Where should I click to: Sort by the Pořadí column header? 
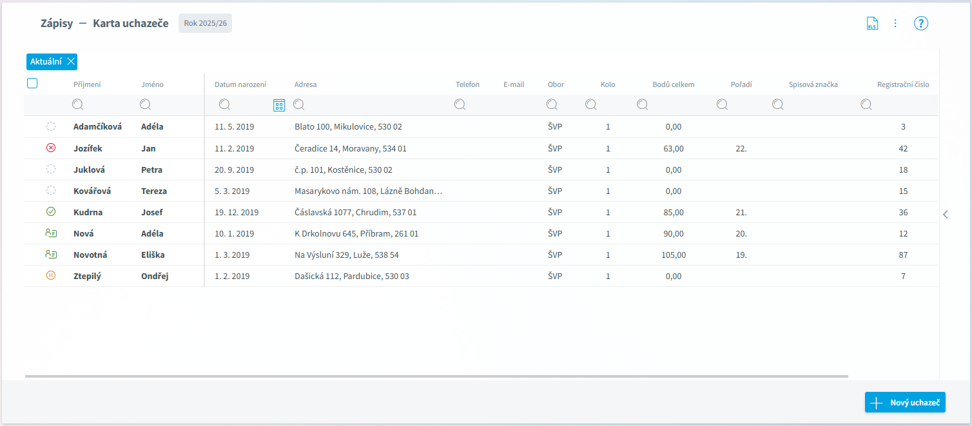pyautogui.click(x=741, y=84)
